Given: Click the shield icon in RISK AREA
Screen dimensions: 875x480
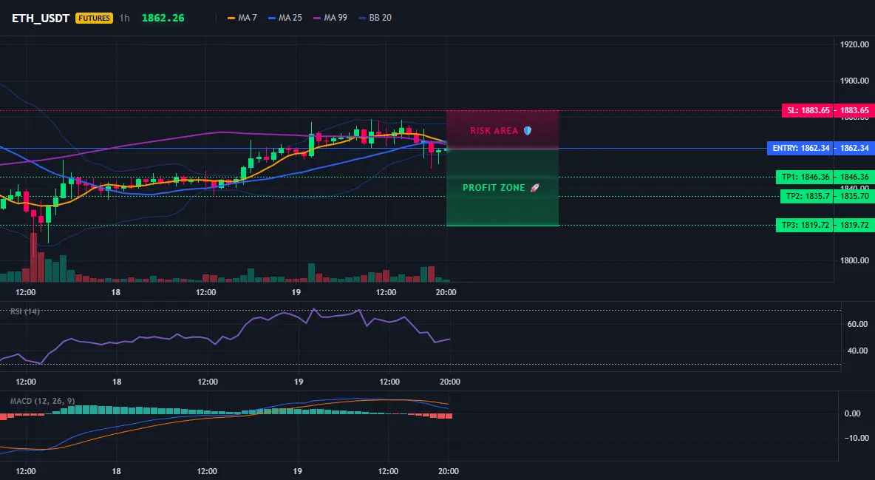Looking at the screenshot, I should click(x=528, y=131).
